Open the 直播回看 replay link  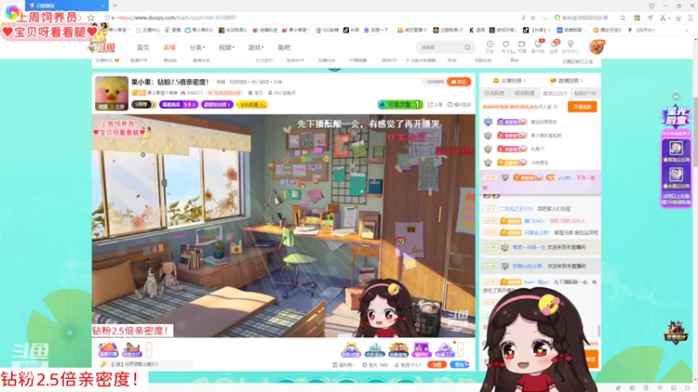pyautogui.click(x=566, y=80)
